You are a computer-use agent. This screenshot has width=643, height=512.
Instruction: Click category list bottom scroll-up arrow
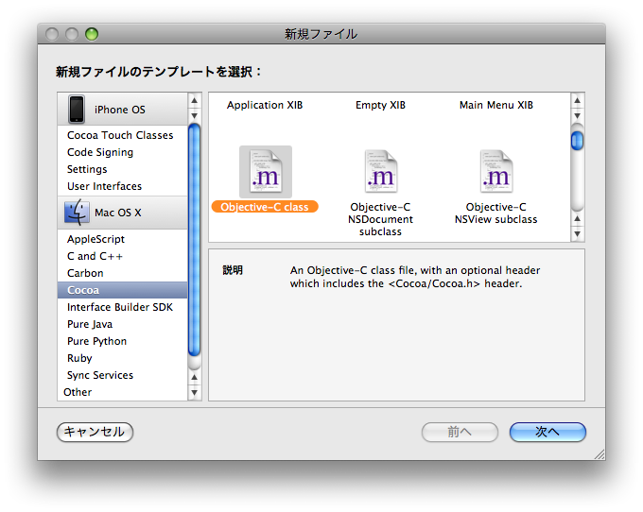tap(195, 377)
